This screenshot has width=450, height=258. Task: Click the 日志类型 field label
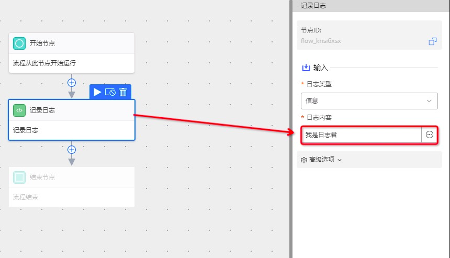[319, 84]
